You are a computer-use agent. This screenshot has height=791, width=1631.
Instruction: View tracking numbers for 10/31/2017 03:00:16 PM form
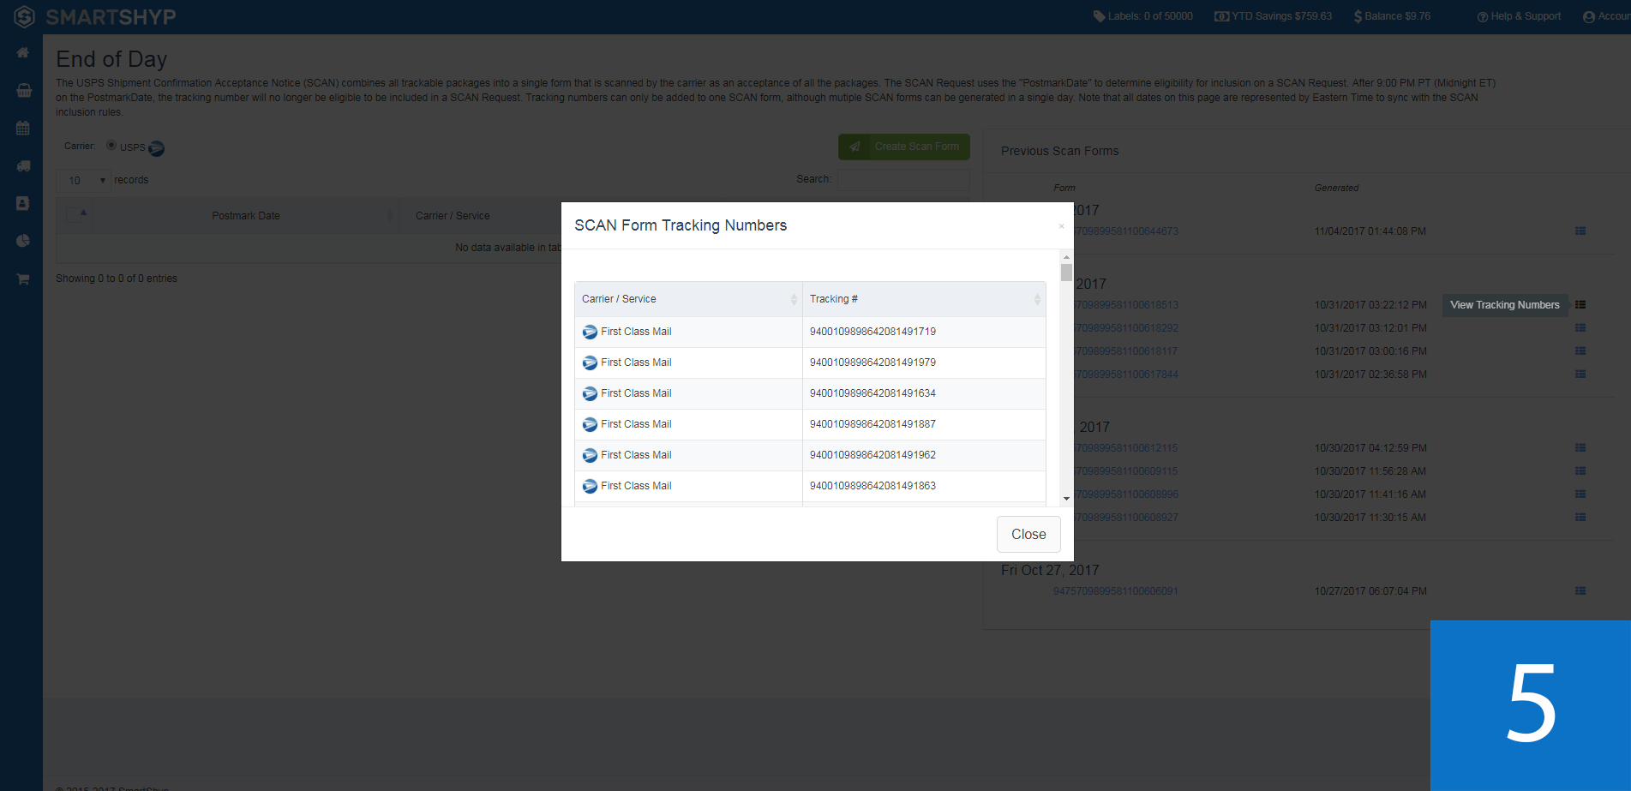[1580, 351]
